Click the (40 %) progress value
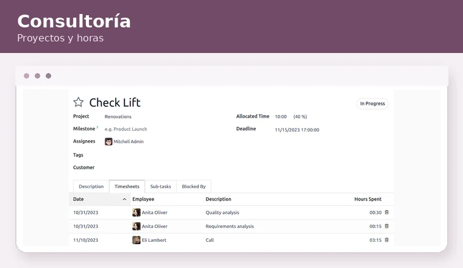Image resolution: width=463 pixels, height=268 pixels. (300, 116)
